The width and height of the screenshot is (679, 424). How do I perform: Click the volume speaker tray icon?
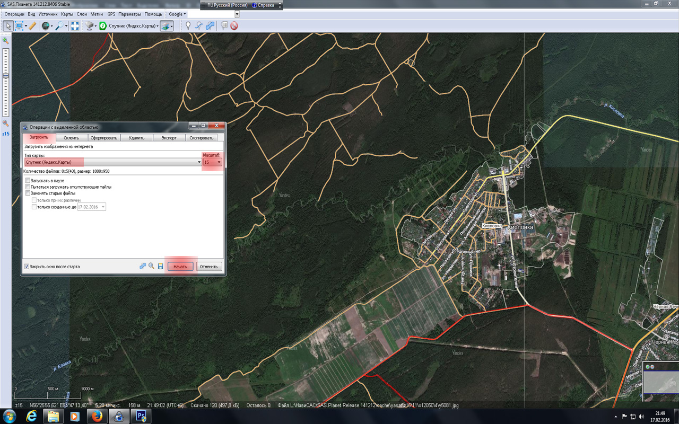pyautogui.click(x=641, y=417)
